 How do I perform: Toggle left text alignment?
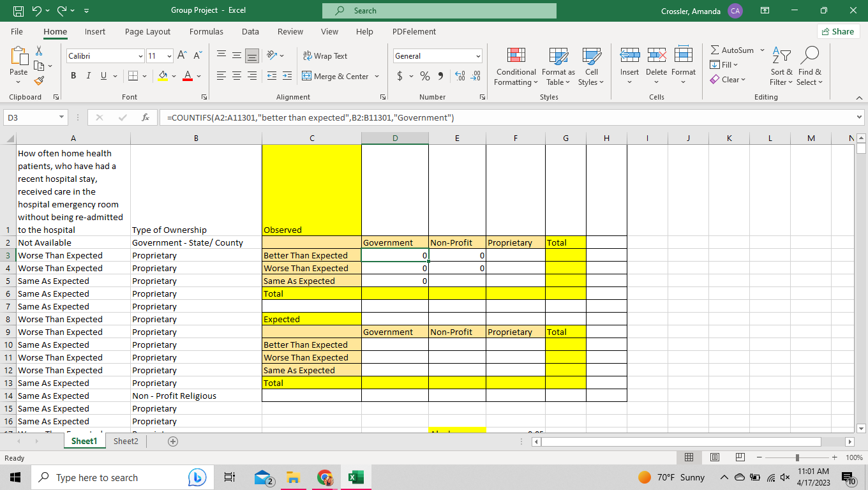pos(221,76)
